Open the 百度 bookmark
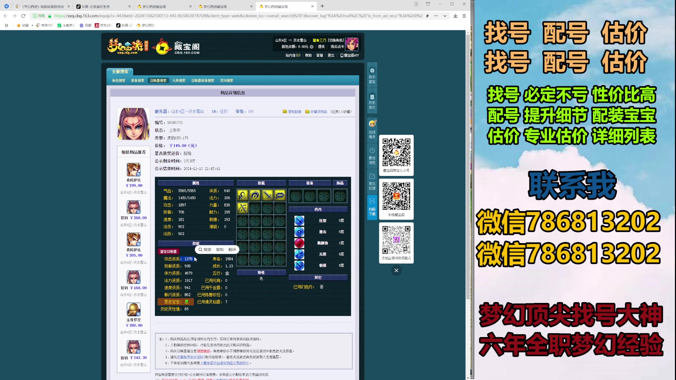This screenshot has width=676, height=380. pyautogui.click(x=86, y=25)
